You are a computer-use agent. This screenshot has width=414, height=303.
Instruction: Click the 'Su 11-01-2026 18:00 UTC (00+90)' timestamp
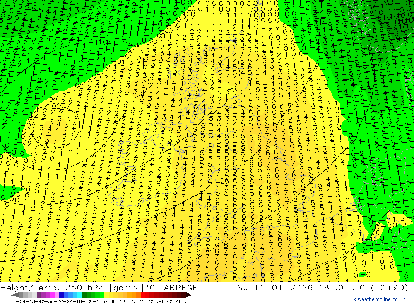[323, 287]
